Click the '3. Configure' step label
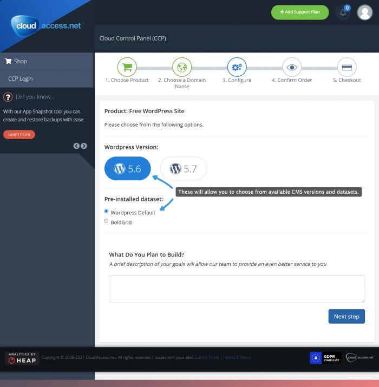The height and width of the screenshot is (387, 379). (x=237, y=80)
